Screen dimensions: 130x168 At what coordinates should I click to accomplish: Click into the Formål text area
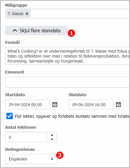68,56
